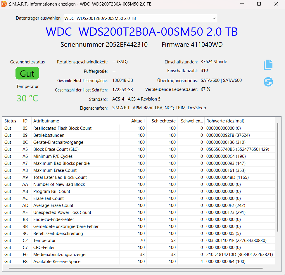Select the Available Reserve Space row
Viewport: 285px width, 275px height.
tap(57, 262)
